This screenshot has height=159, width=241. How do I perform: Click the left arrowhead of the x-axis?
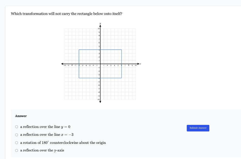point(62,64)
